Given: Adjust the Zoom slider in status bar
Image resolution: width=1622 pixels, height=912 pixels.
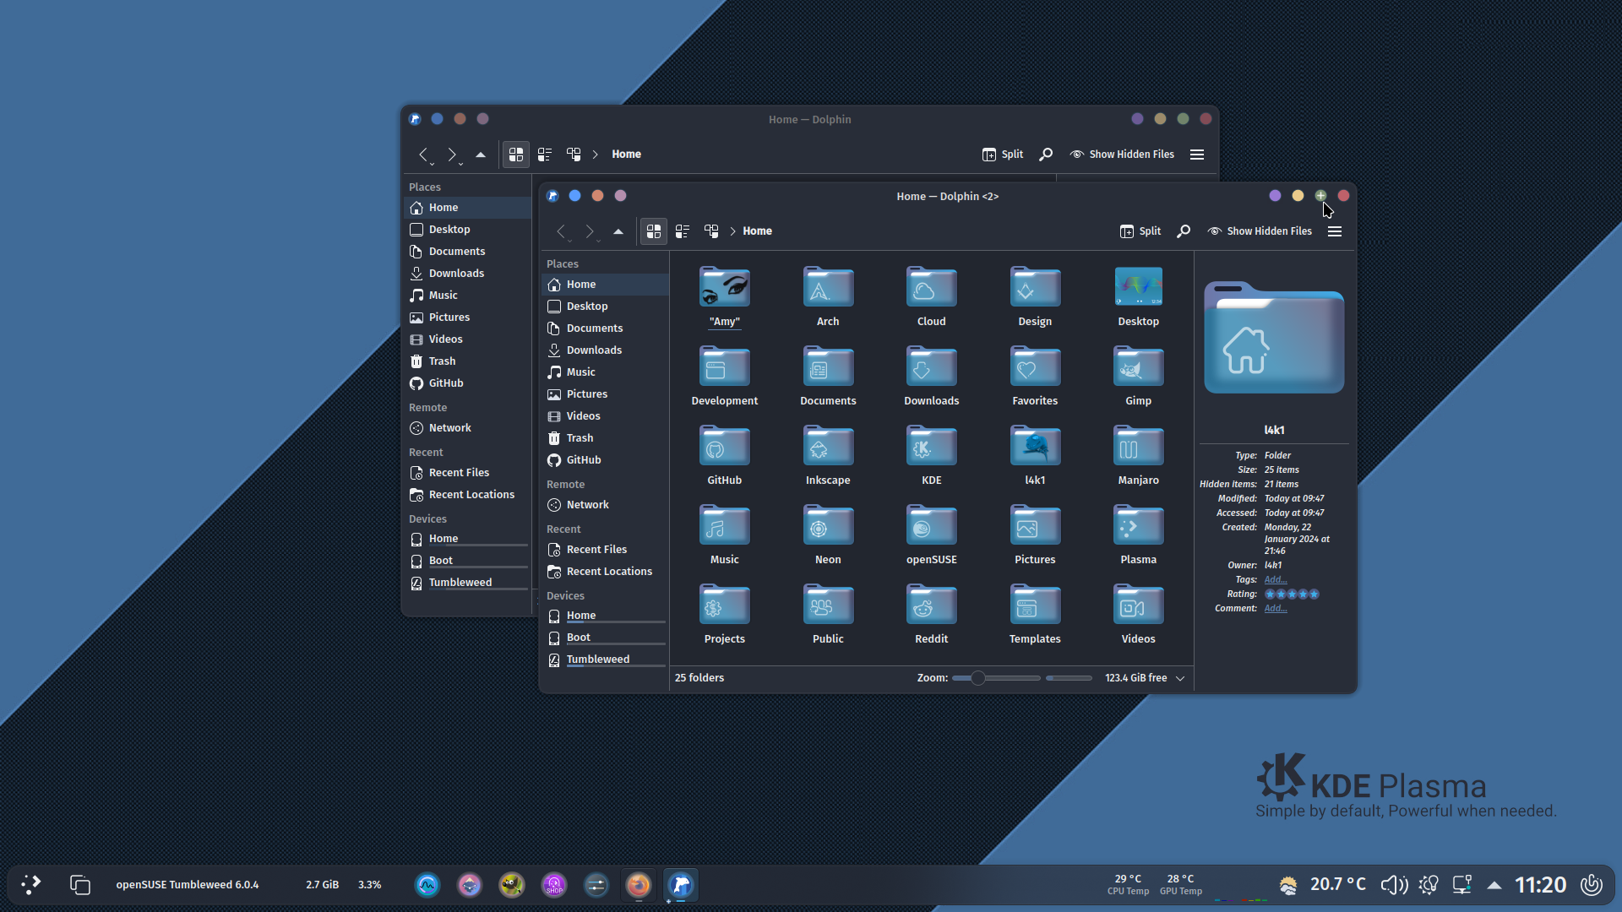Looking at the screenshot, I should coord(996,678).
